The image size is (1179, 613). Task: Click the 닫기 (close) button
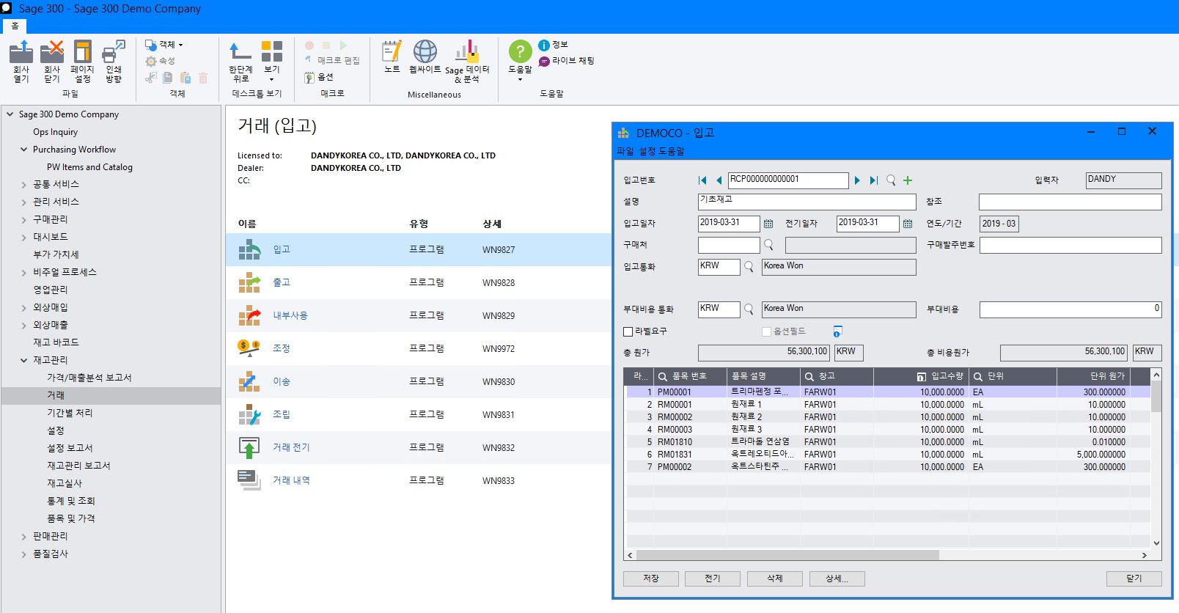[1134, 579]
